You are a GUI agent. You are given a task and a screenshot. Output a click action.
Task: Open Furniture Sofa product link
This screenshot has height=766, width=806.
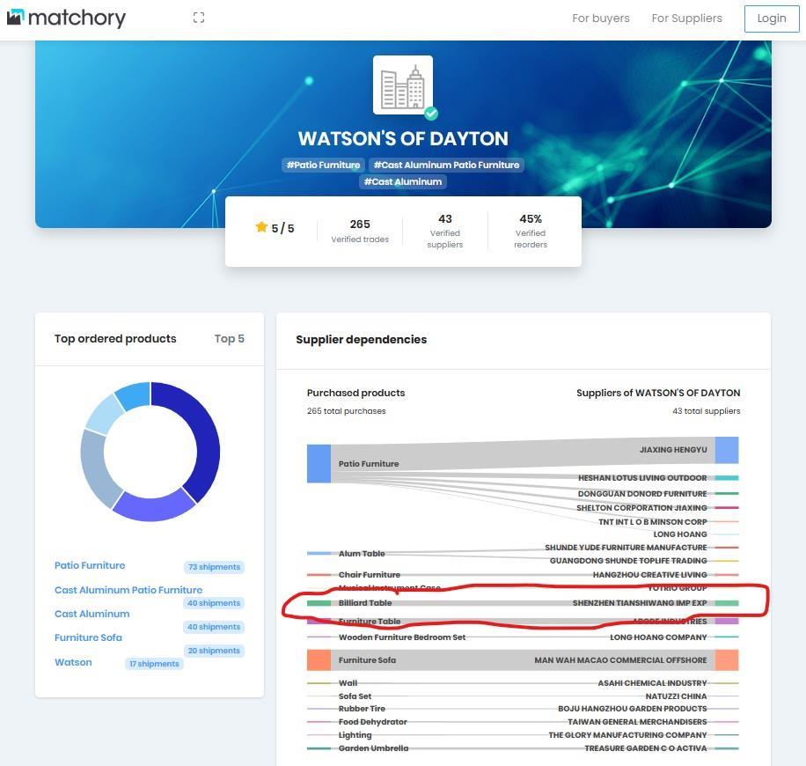(88, 637)
